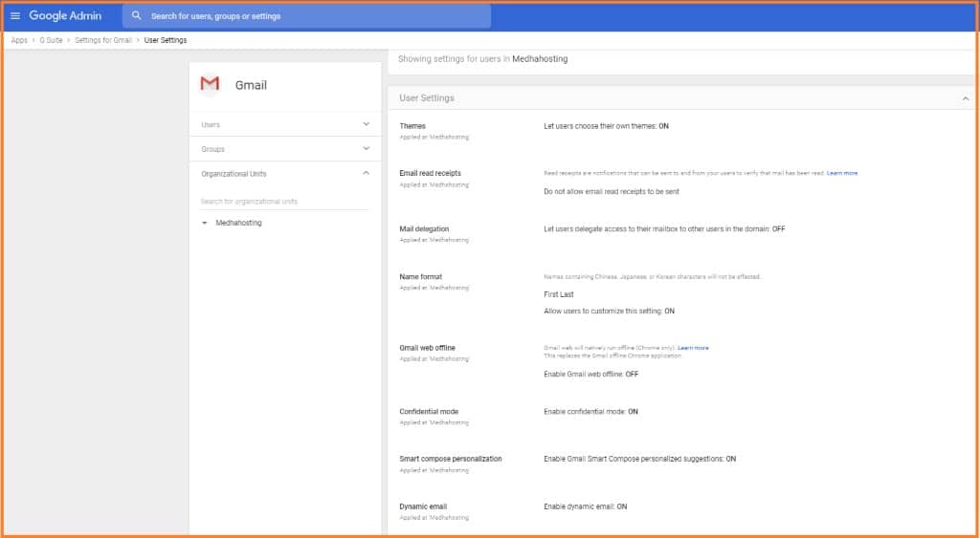
Task: Collapse the User Settings panel
Action: click(966, 98)
